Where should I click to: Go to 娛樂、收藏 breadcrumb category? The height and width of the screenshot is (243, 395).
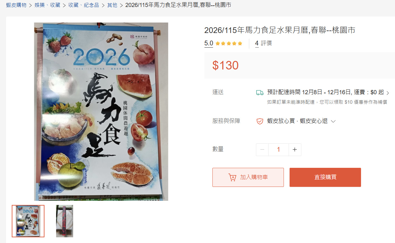(x=47, y=5)
